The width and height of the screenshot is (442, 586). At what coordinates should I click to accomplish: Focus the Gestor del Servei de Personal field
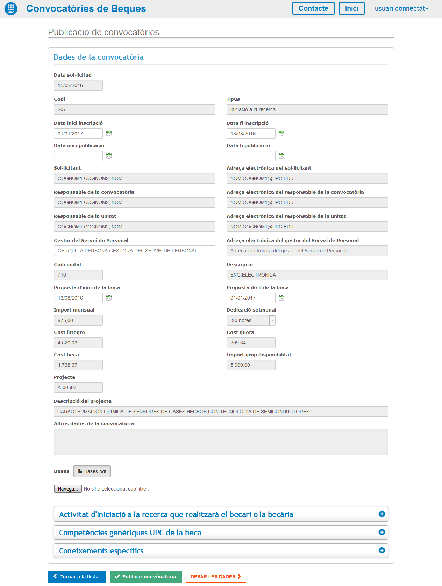[134, 251]
